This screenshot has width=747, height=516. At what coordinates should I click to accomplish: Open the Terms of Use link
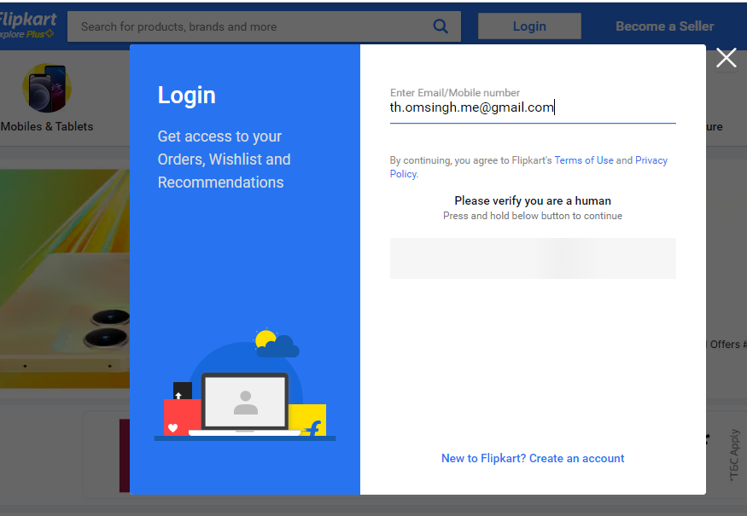click(584, 160)
